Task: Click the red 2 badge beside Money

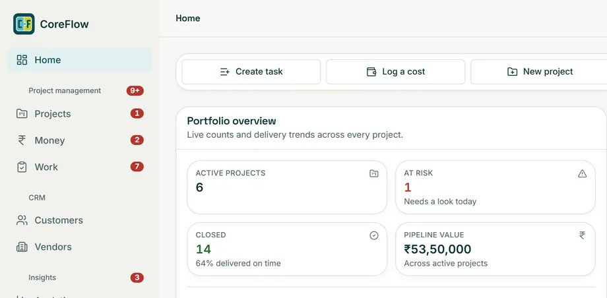Action: pyautogui.click(x=137, y=140)
